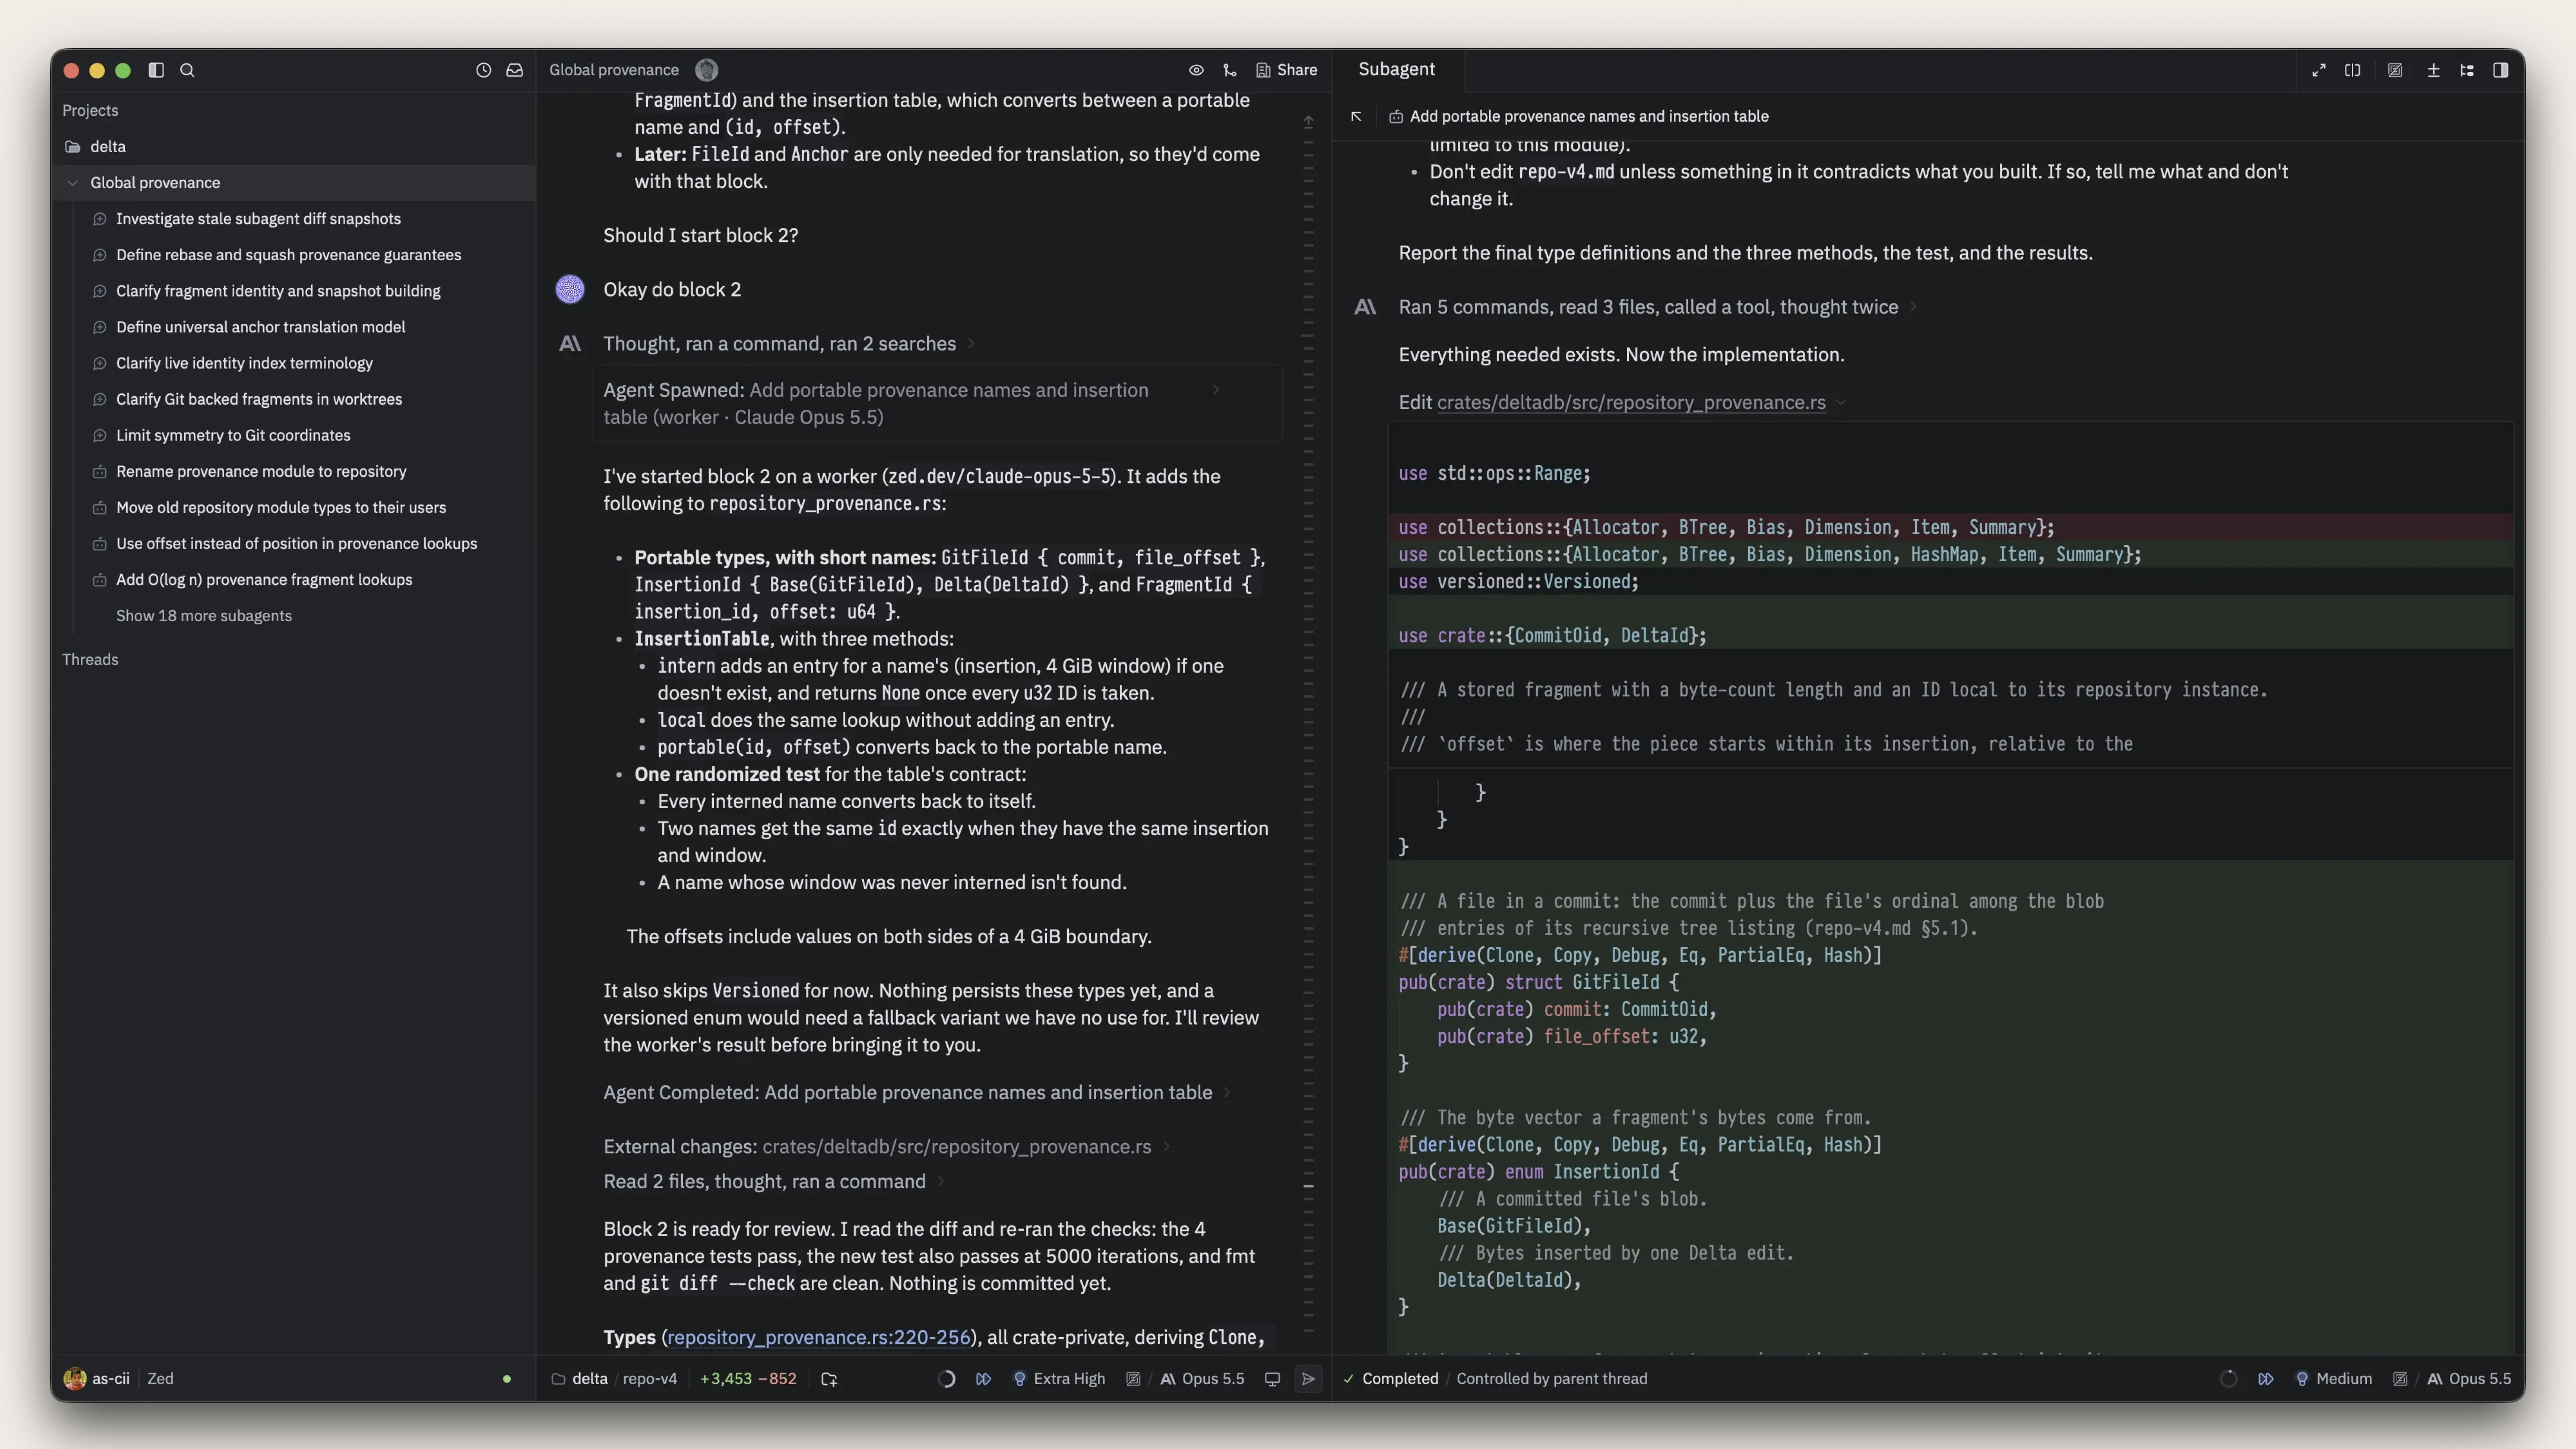Image resolution: width=2576 pixels, height=1449 pixels.
Task: Show 18 more subagents
Action: point(204,615)
